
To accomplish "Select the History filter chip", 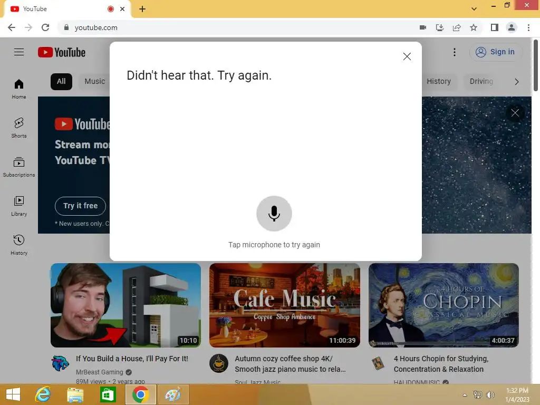I will click(438, 82).
